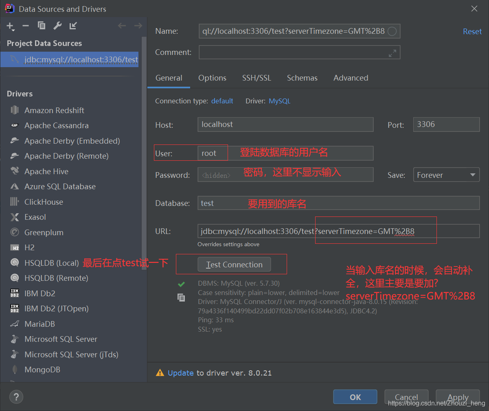Click Reset to restore connection settings
The width and height of the screenshot is (489, 411).
tap(472, 31)
